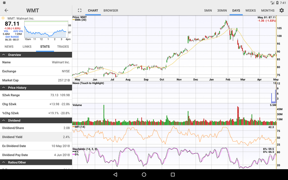Tap the intraday mini chart thumbnail

[46, 30]
